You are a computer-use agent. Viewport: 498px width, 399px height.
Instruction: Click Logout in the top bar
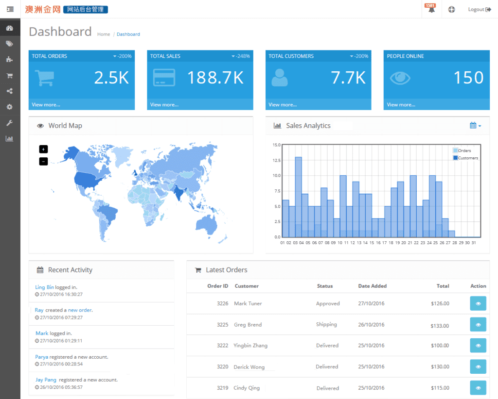pyautogui.click(x=479, y=9)
